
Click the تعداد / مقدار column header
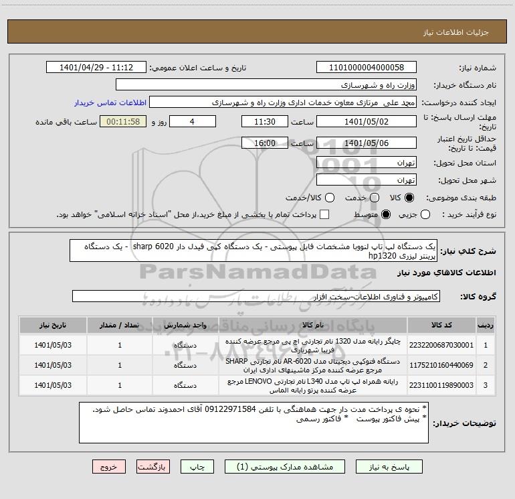(120, 326)
